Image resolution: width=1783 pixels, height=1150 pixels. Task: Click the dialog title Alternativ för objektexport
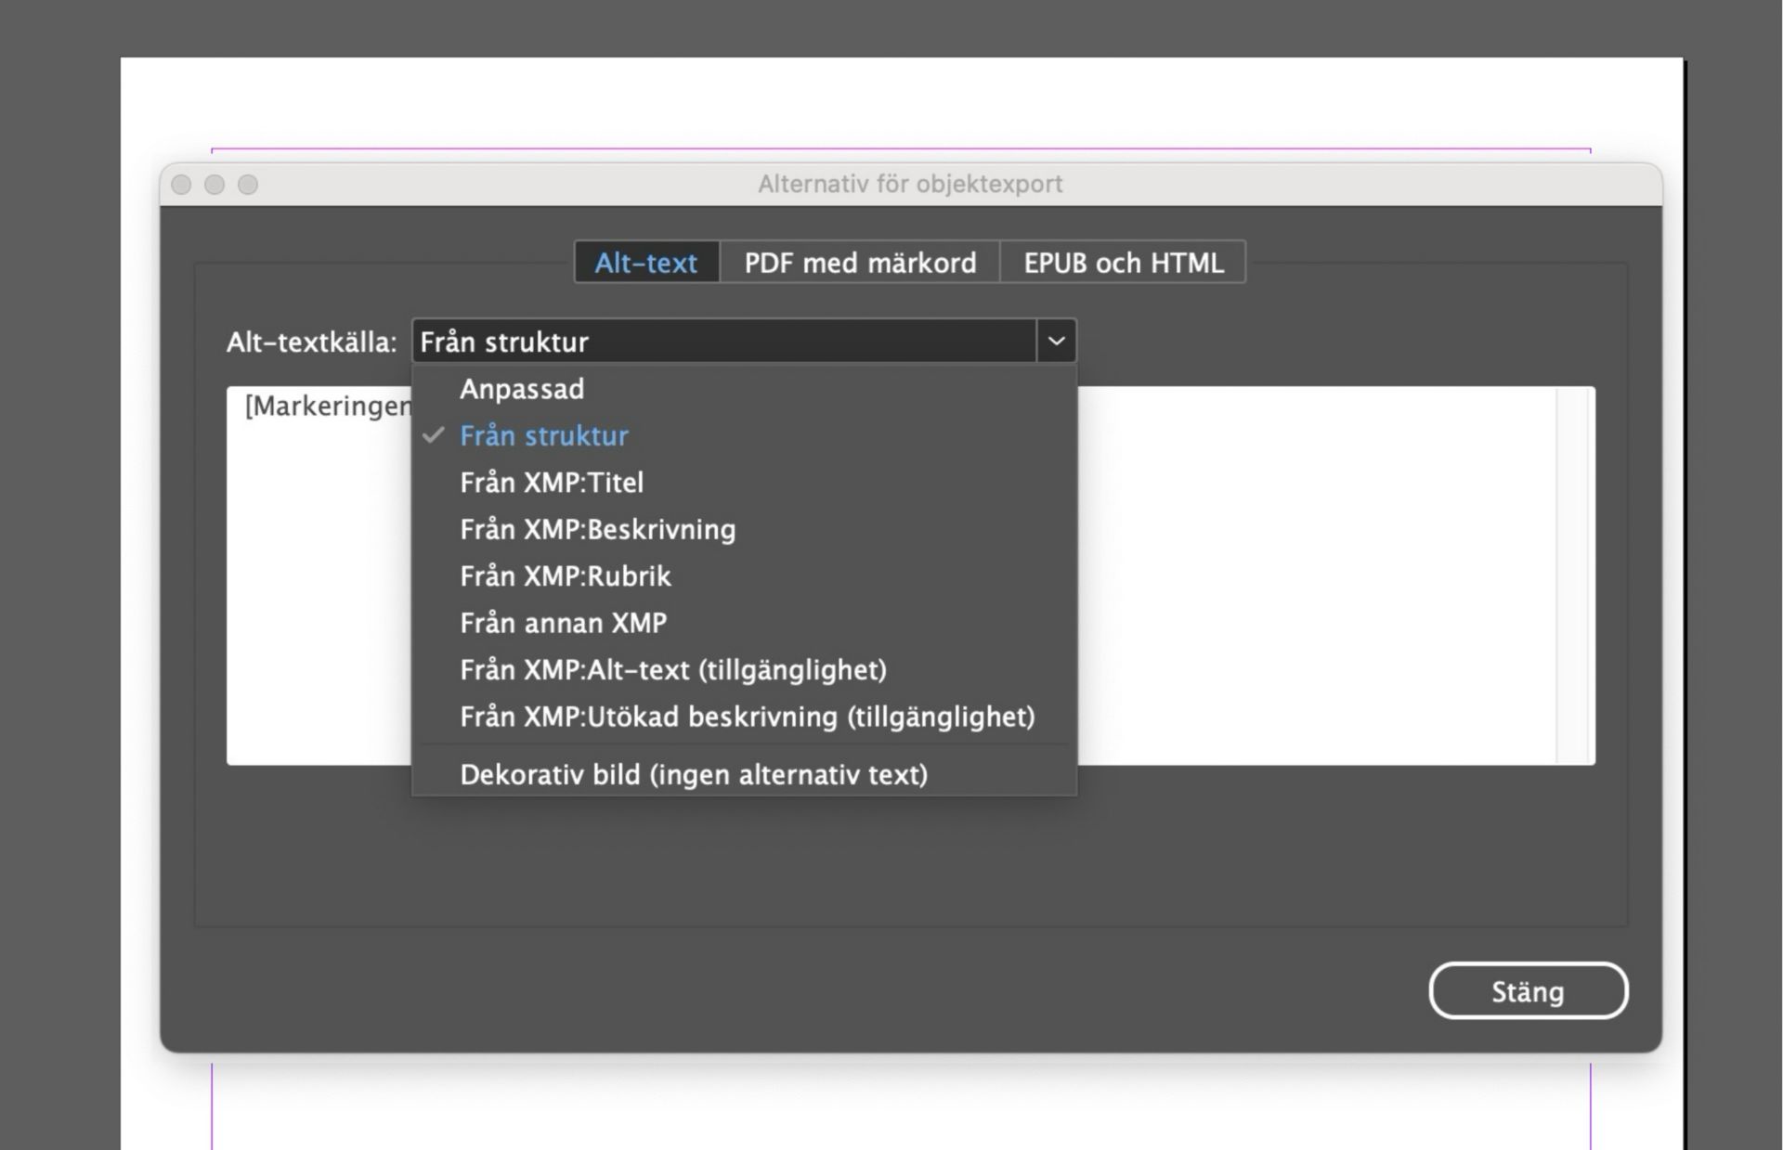coord(910,183)
